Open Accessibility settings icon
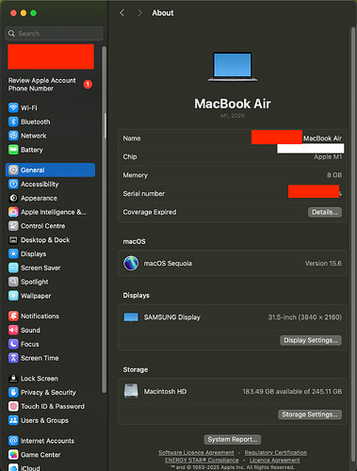 coord(13,184)
